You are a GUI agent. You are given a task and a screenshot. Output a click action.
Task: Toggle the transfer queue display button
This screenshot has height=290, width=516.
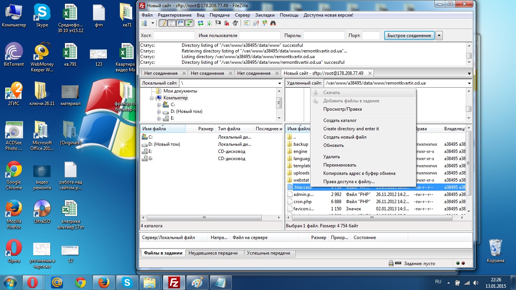[189, 23]
